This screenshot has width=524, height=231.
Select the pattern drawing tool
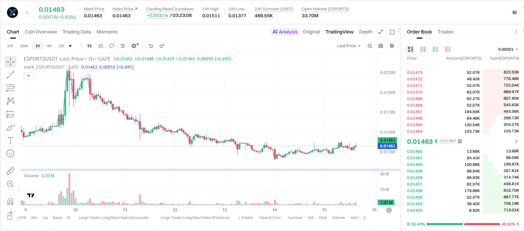point(10,101)
